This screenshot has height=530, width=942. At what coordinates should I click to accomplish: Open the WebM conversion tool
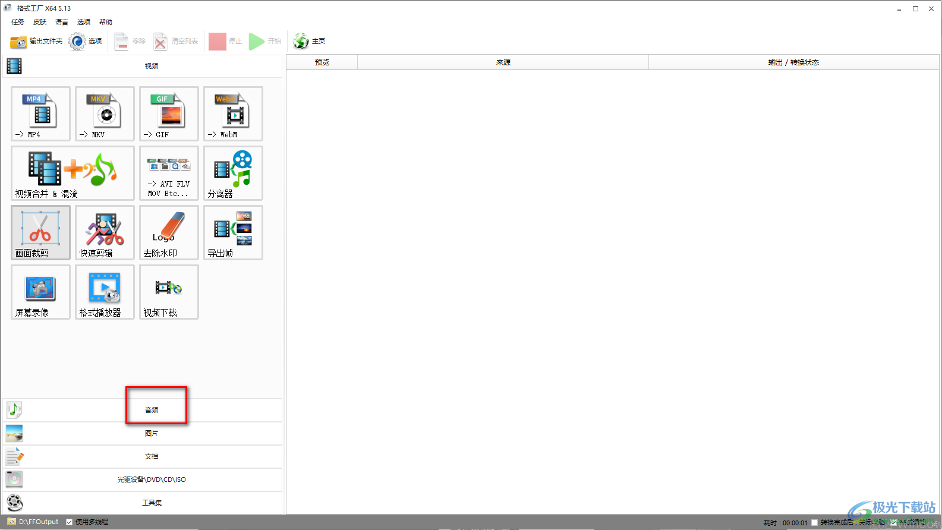click(233, 113)
